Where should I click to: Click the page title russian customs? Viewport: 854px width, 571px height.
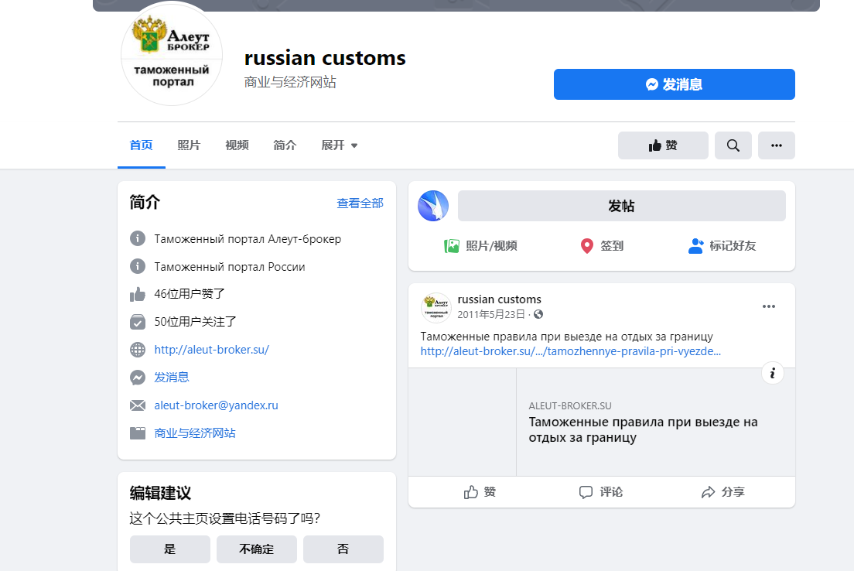(325, 58)
